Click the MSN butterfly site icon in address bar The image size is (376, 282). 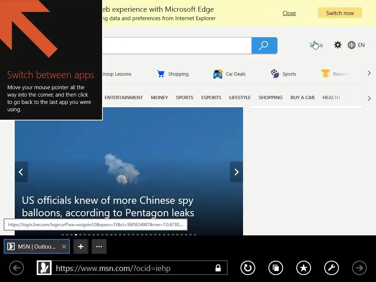pos(44,268)
